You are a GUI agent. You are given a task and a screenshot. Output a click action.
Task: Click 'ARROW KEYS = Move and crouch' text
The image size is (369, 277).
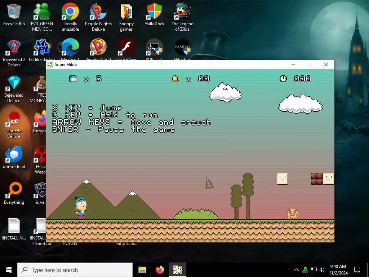(132, 122)
